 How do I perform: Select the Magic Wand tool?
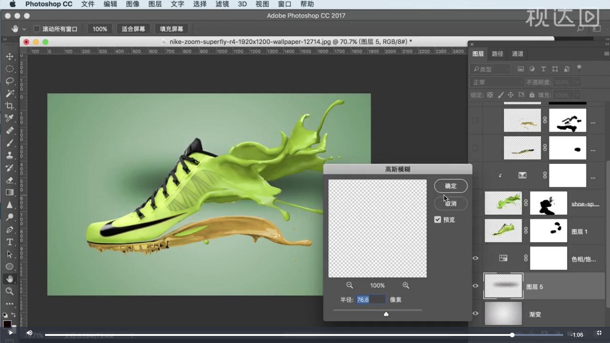click(x=9, y=93)
